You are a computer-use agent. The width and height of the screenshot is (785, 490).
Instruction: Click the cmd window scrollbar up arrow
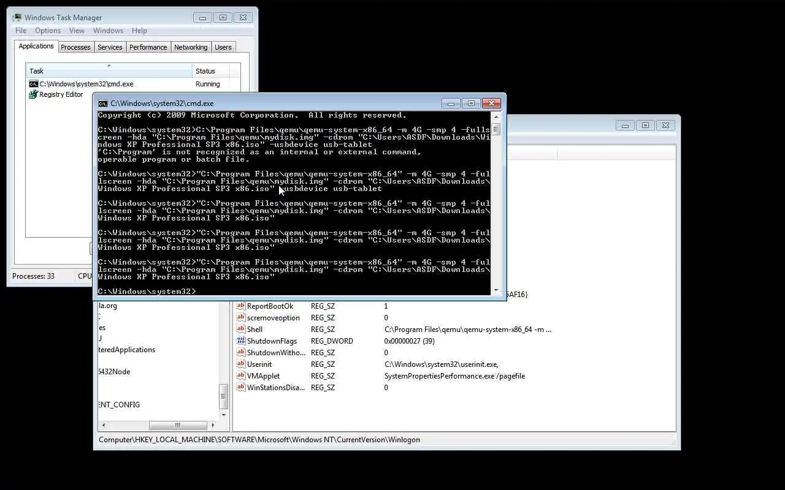pyautogui.click(x=496, y=116)
